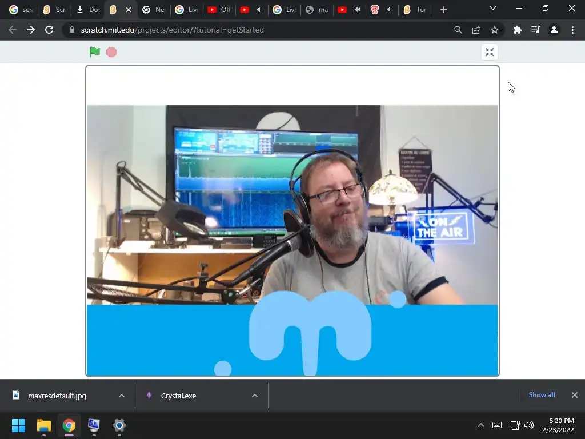This screenshot has height=439, width=585.
Task: Exit Scratch full screen stage mode
Action: 490,52
